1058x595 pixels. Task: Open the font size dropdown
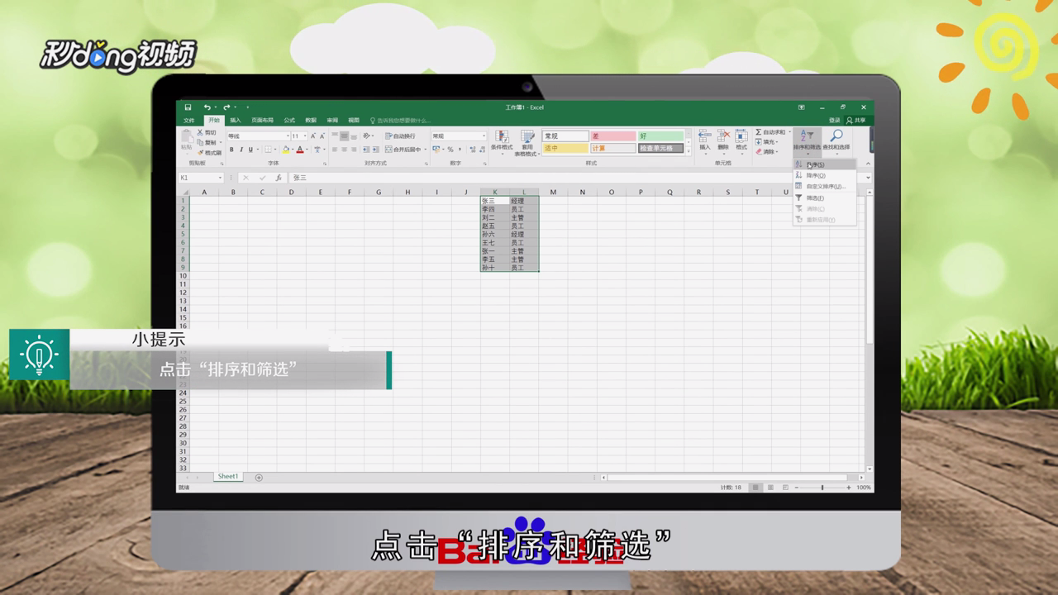point(304,136)
